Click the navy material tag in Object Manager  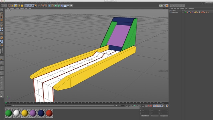point(189,12)
